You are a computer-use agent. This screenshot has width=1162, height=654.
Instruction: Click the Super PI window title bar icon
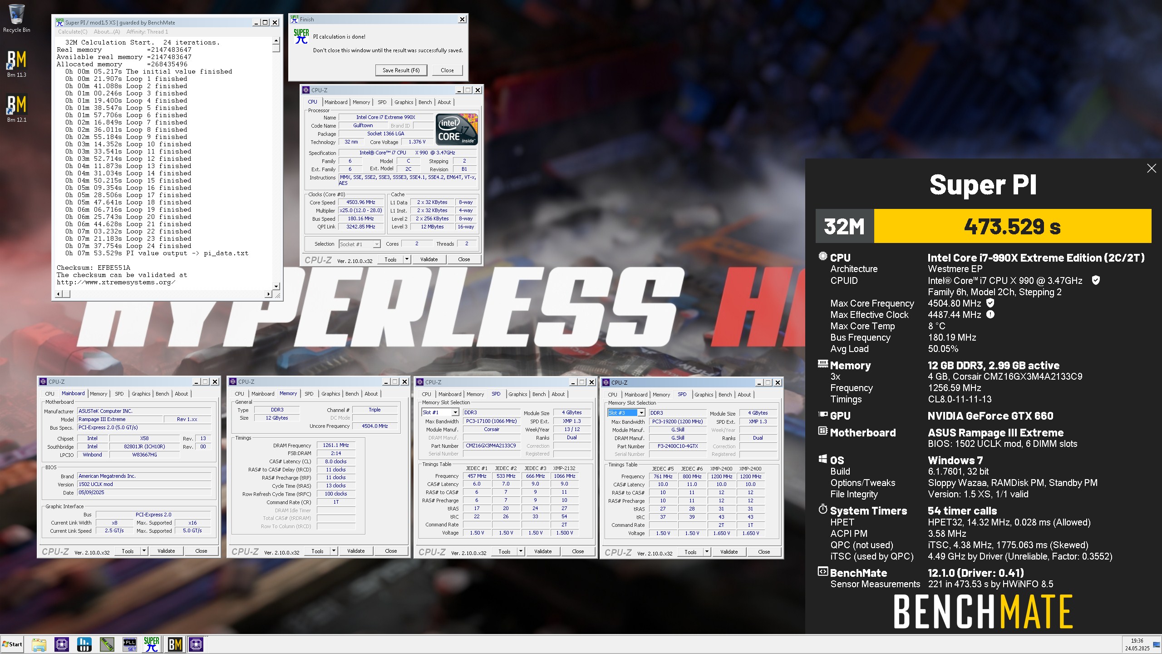click(59, 22)
